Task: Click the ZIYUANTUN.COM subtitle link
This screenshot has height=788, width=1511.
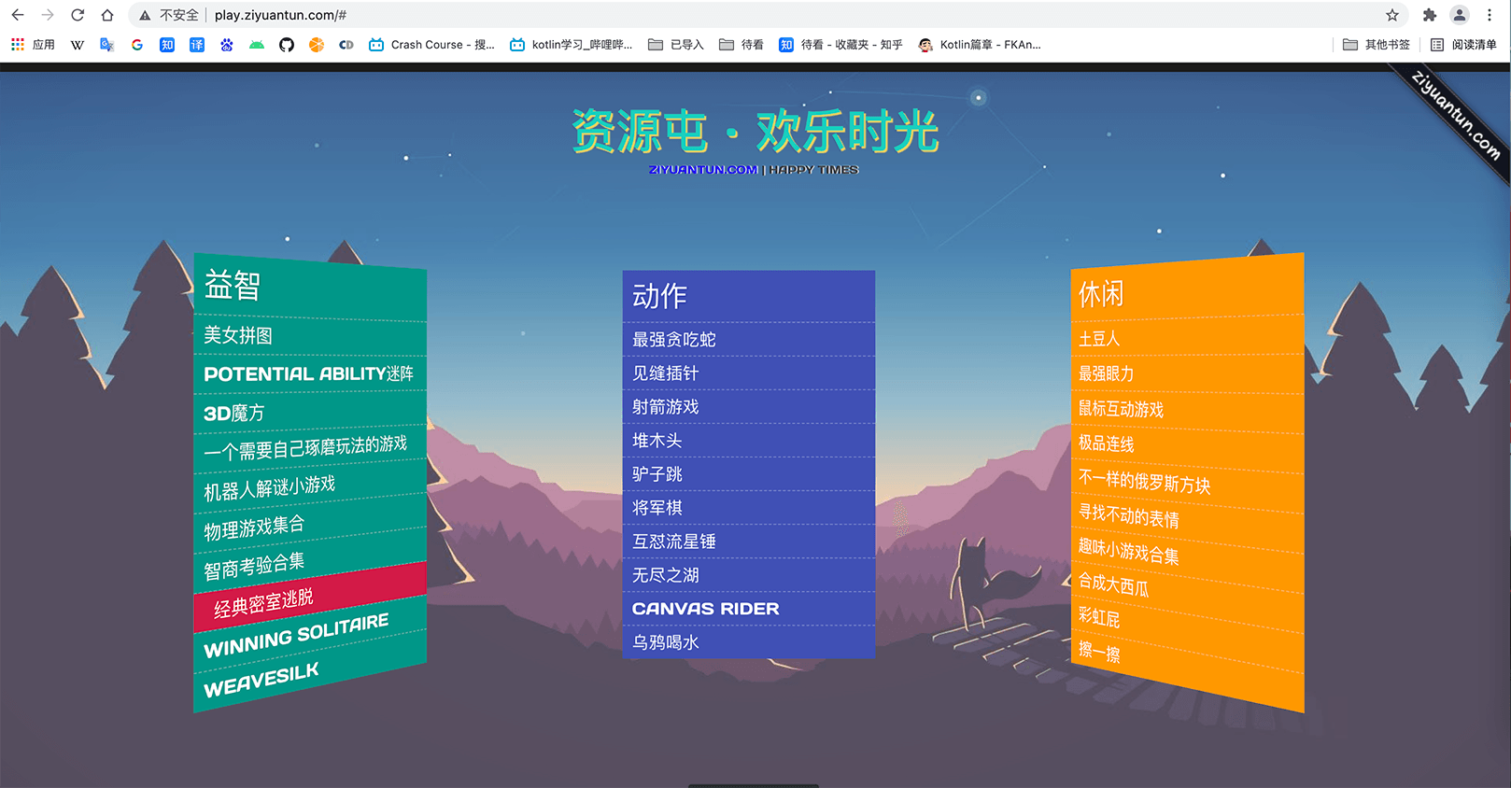Action: 703,170
